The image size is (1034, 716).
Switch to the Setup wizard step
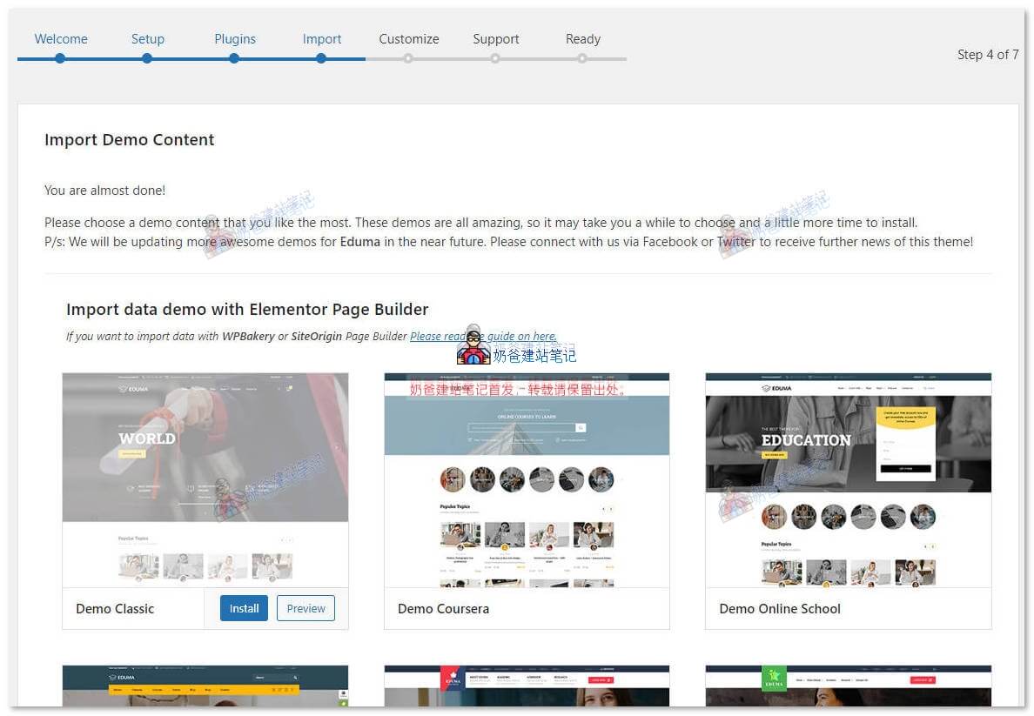pyautogui.click(x=147, y=39)
